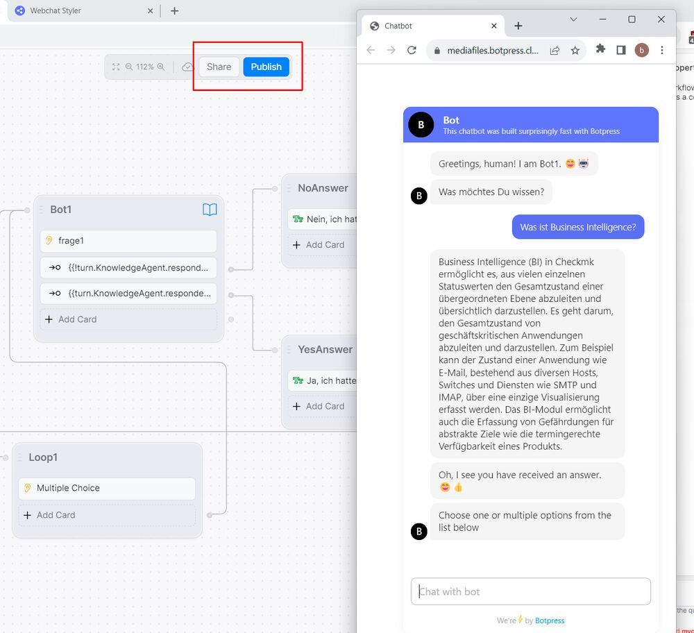
Task: Open the browser side panel icon
Action: (x=620, y=50)
